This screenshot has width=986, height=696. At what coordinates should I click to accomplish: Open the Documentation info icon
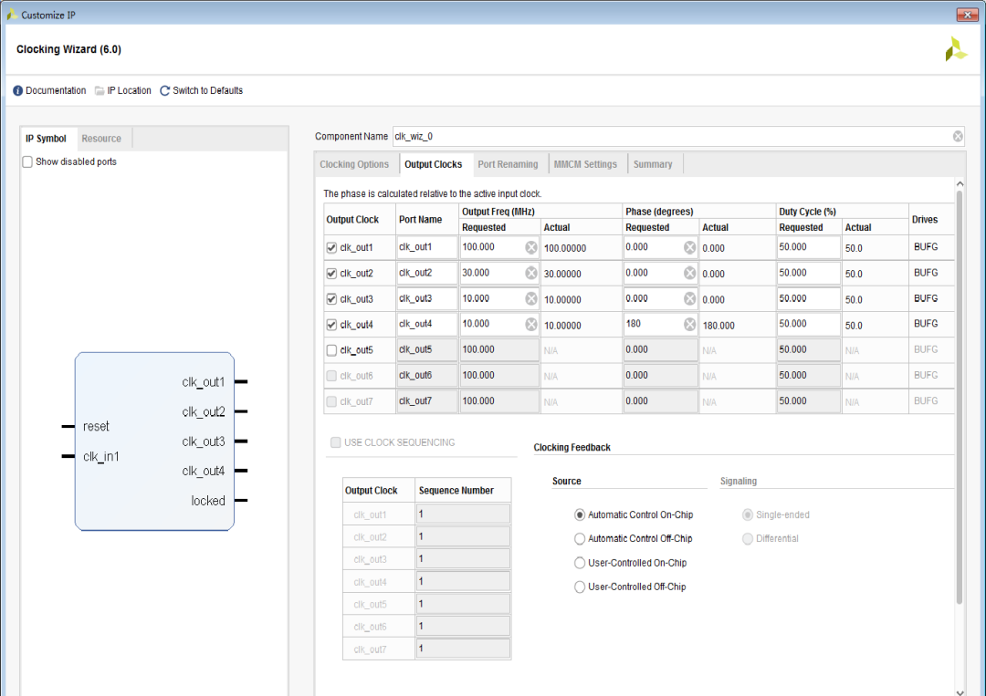tap(17, 91)
